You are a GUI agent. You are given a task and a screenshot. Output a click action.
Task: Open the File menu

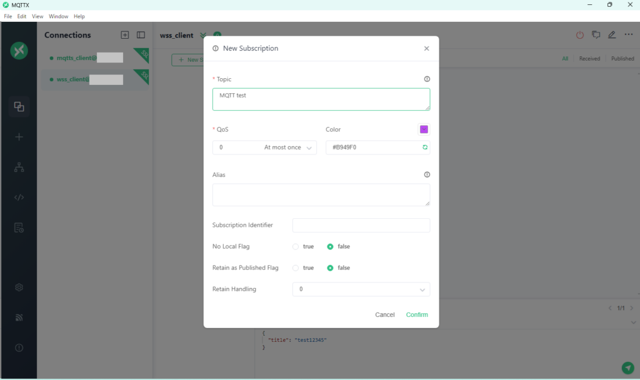[x=8, y=16]
